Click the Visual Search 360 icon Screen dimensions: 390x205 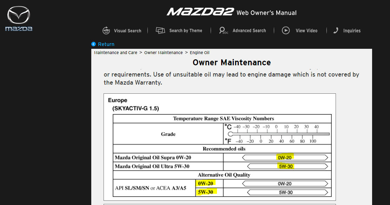(106, 31)
